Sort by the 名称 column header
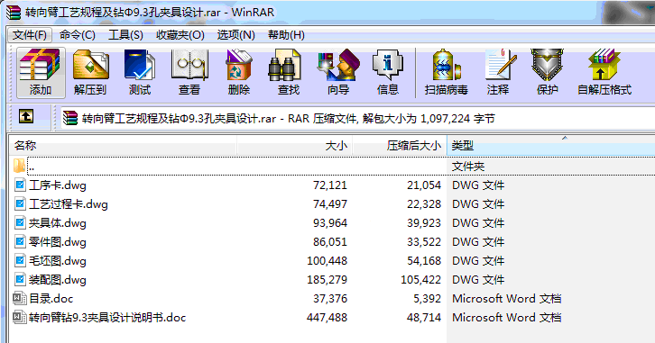This screenshot has height=343, width=655. 123,146
